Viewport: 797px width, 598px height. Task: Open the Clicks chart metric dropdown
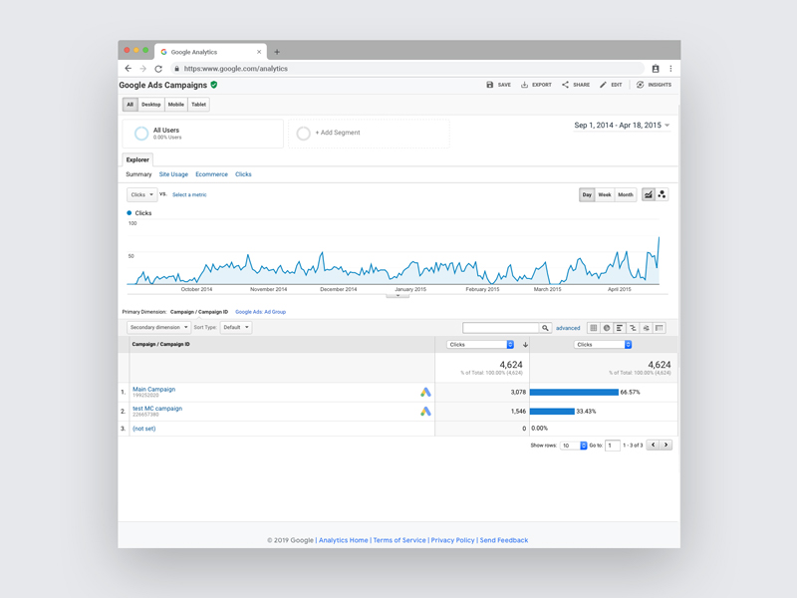(x=141, y=194)
